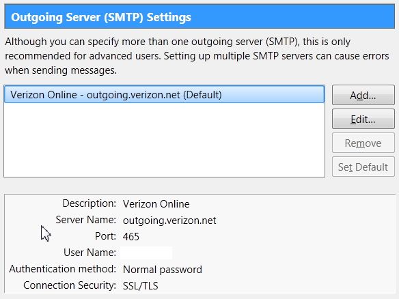
Task: Click the Connection Security: label
Action: [x=70, y=285]
